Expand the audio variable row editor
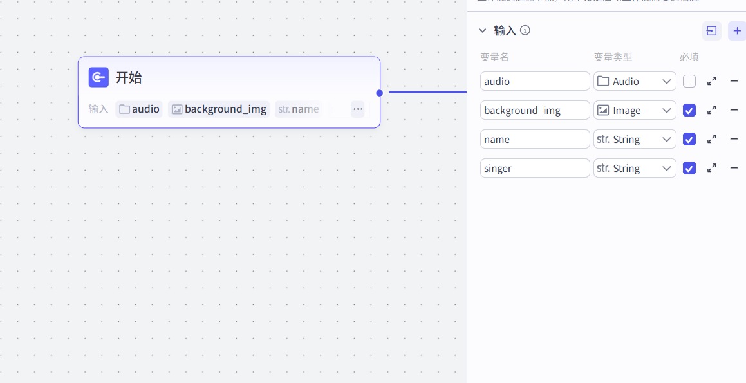 pyautogui.click(x=711, y=81)
